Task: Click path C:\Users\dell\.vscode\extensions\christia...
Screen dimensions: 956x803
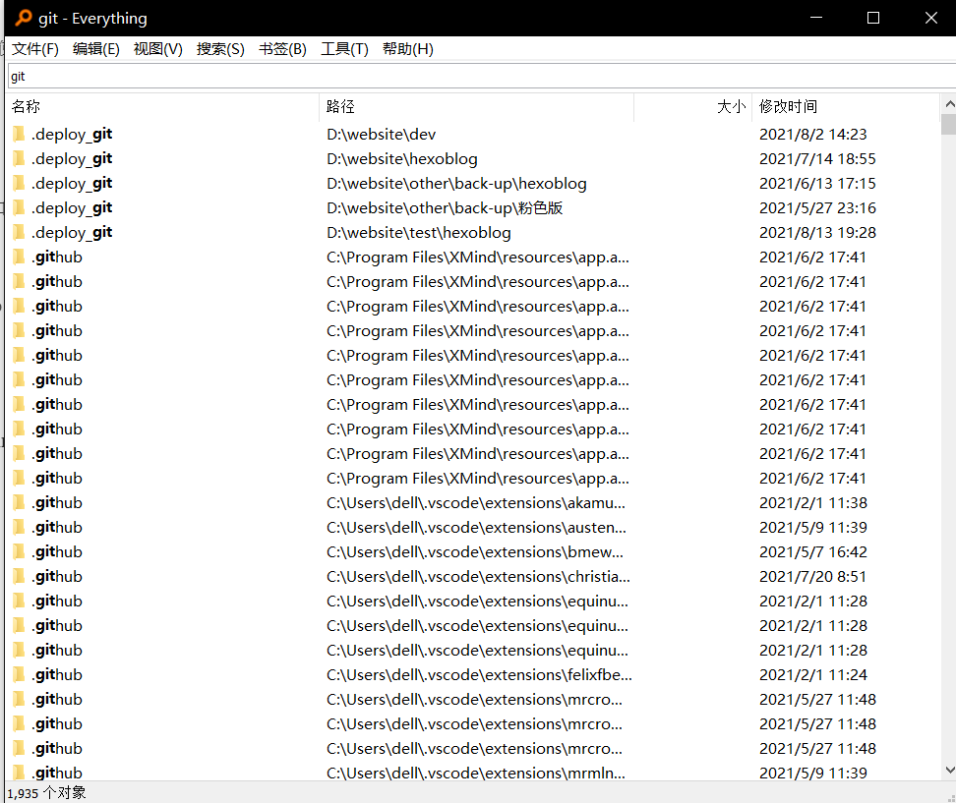Action: pyautogui.click(x=479, y=576)
